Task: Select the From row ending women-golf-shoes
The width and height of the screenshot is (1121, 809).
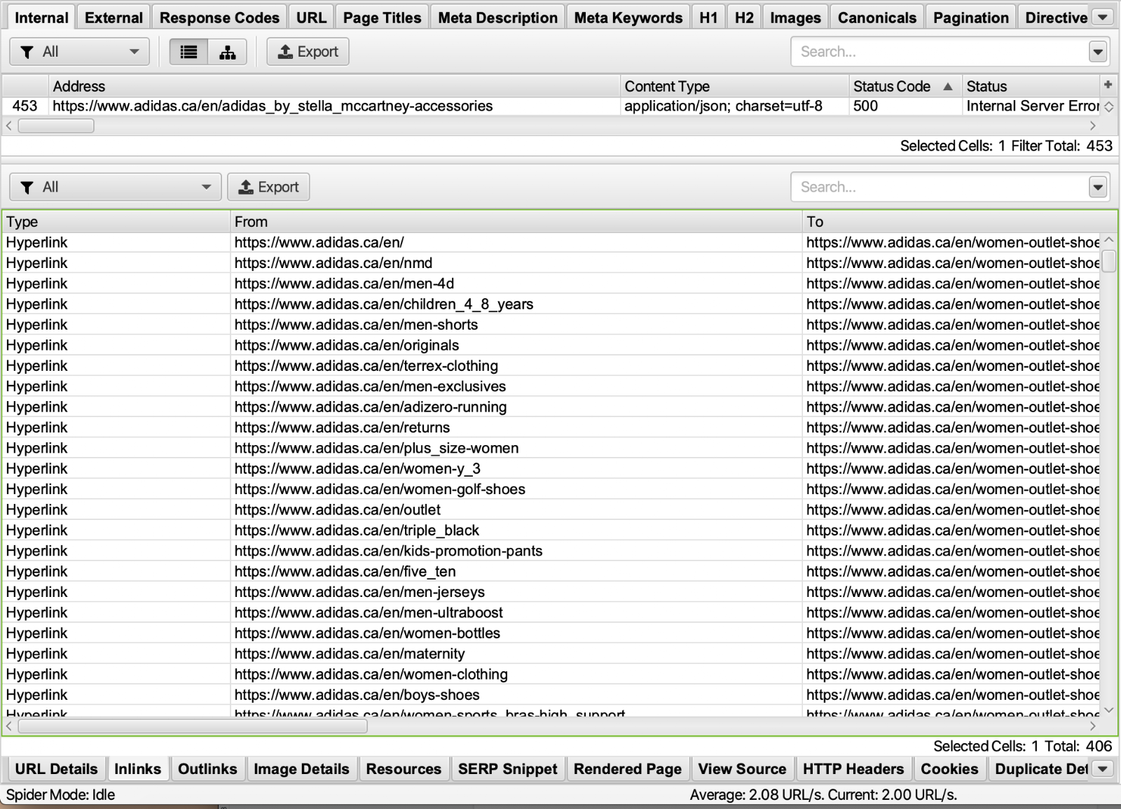Action: 516,489
